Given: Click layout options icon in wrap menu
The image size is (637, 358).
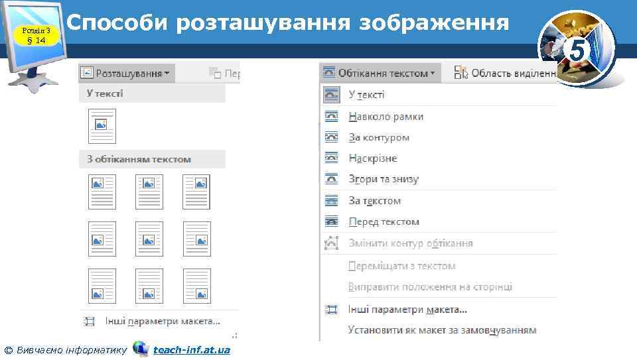Looking at the screenshot, I should 332,310.
